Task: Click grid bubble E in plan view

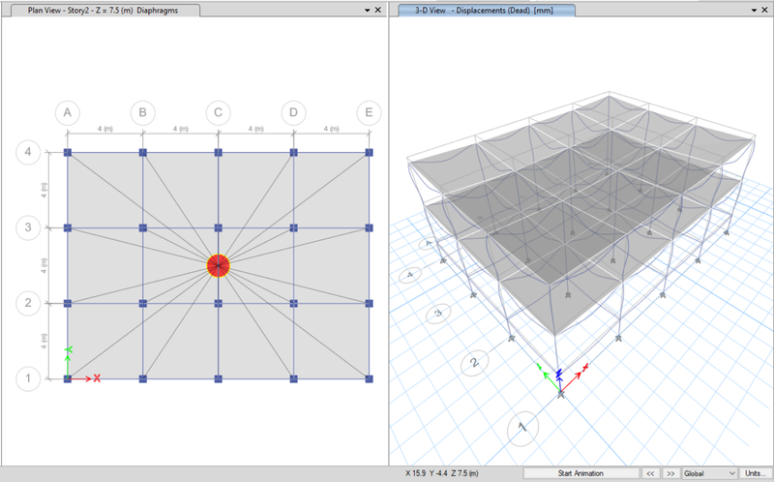Action: (x=369, y=112)
